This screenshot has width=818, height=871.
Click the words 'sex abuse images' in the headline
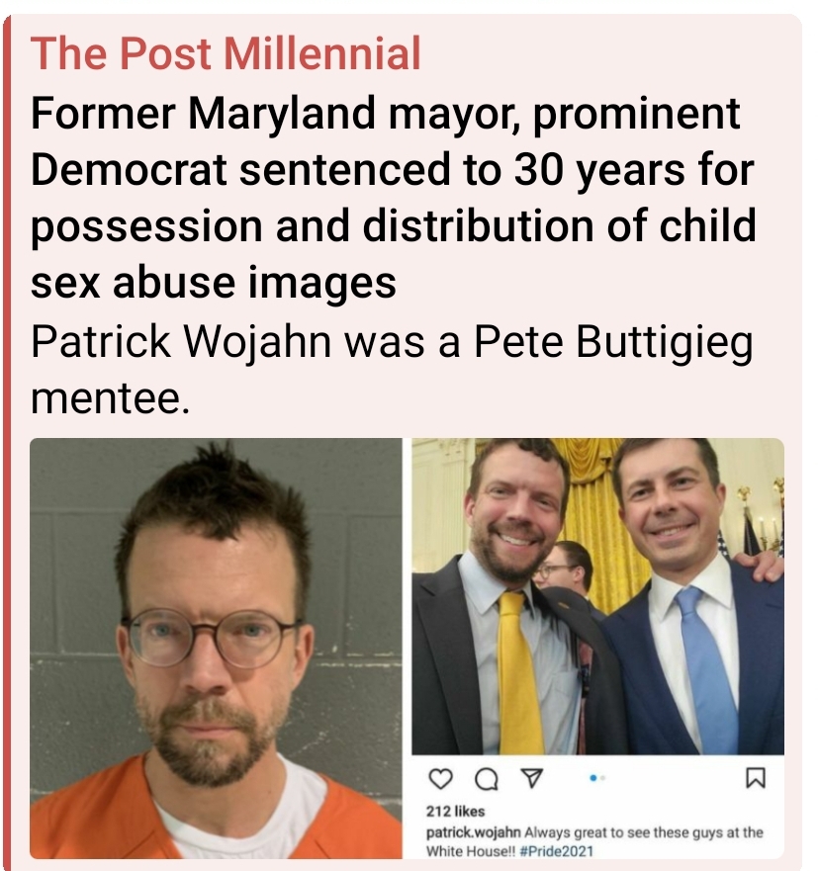click(x=214, y=282)
